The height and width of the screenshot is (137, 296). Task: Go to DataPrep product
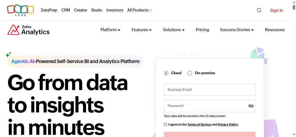tap(49, 10)
